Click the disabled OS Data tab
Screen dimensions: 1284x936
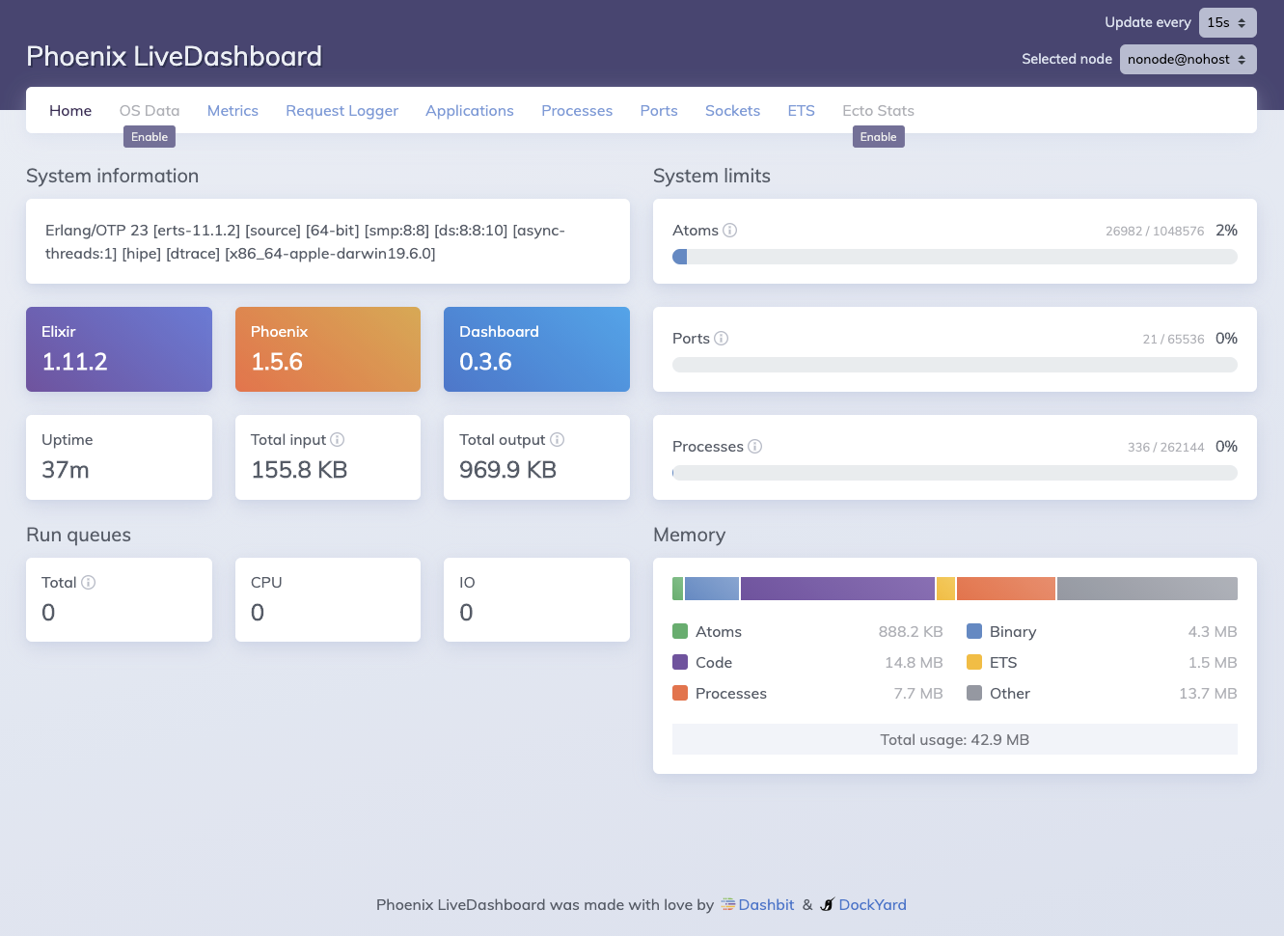[x=150, y=111]
